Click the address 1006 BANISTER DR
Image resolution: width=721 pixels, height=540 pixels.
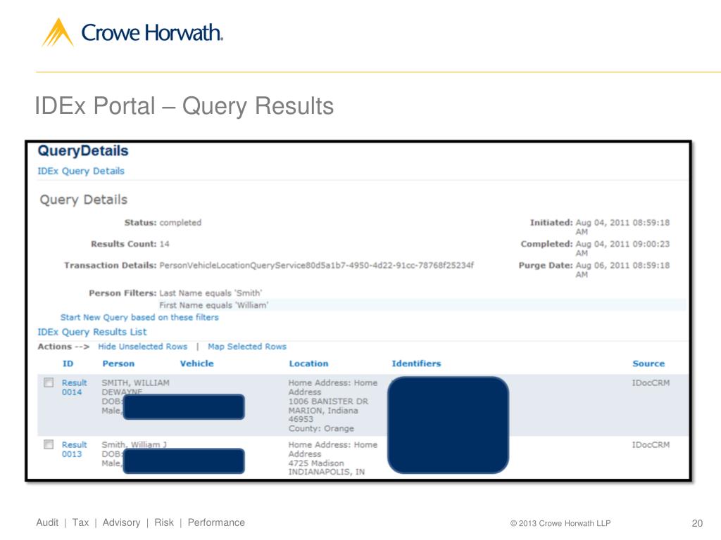(x=328, y=401)
